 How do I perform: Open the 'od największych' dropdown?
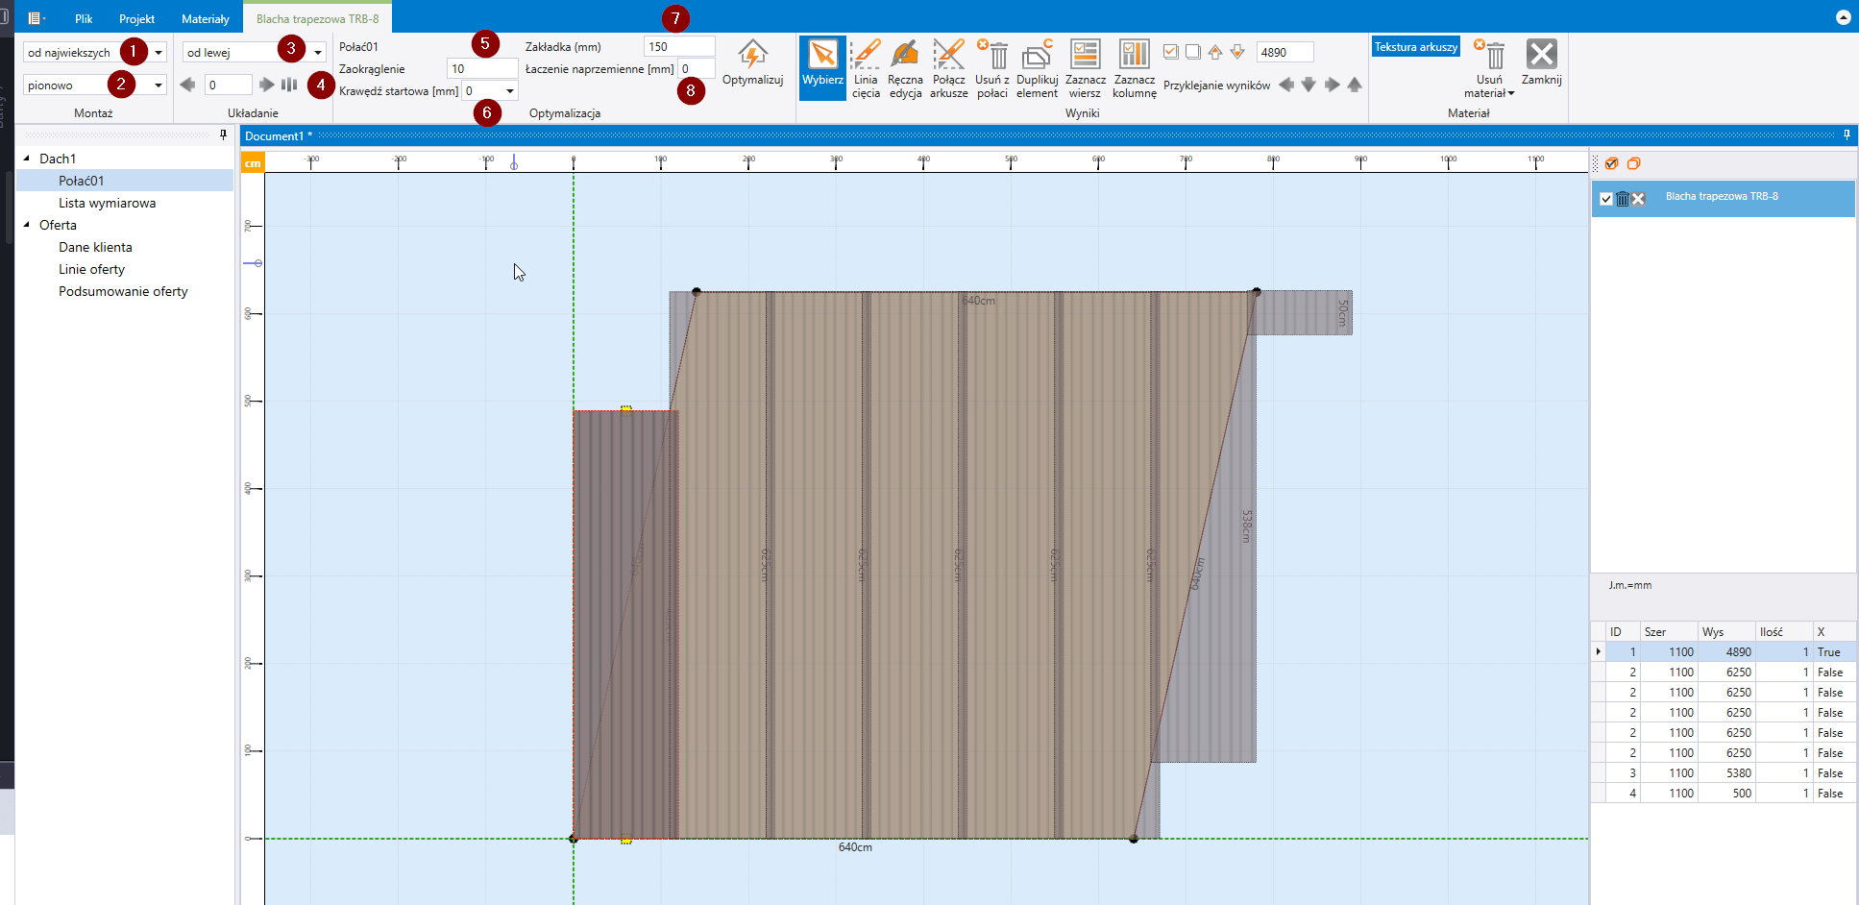click(159, 53)
